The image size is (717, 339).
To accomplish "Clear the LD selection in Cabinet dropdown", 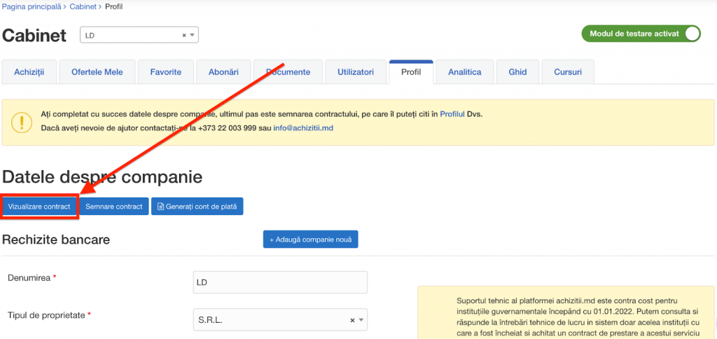I will point(184,35).
